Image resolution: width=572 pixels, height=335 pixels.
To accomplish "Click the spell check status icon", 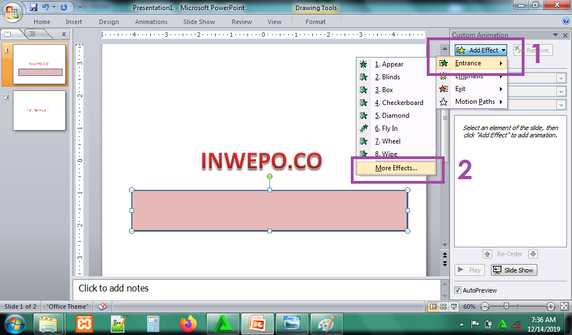I will [103, 307].
